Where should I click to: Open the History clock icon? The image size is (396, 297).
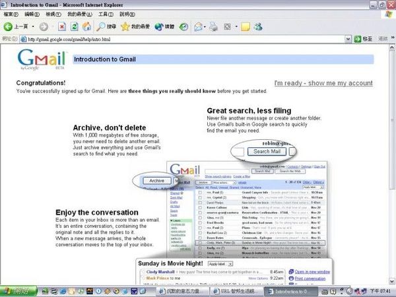183,26
